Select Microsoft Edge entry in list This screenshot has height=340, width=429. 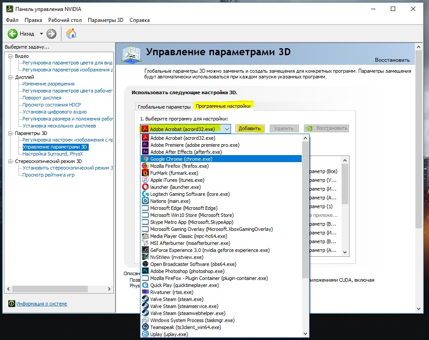coord(221,208)
